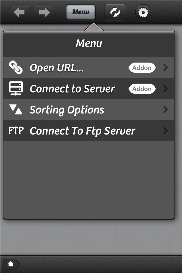The width and height of the screenshot is (182, 273).
Task: Go forward with the right arrow button
Action: pos(44,12)
